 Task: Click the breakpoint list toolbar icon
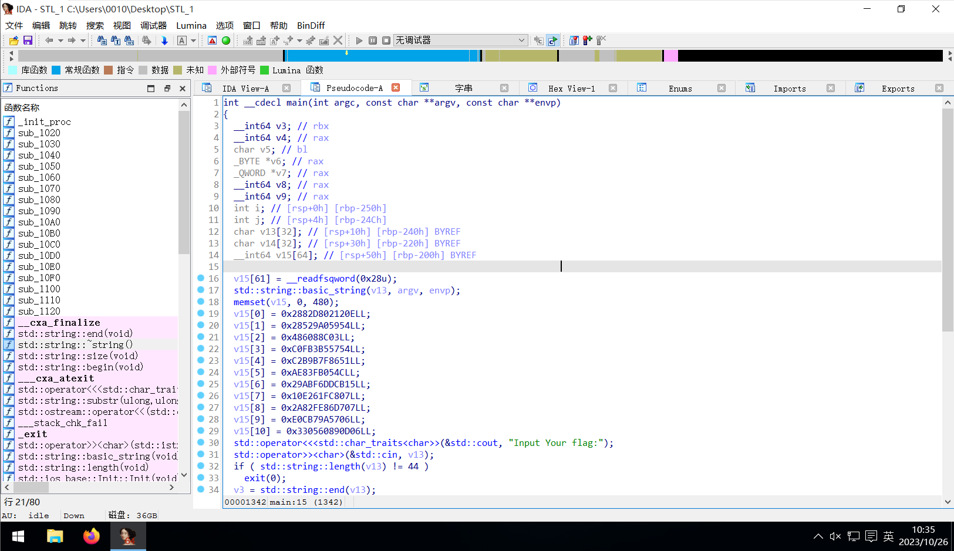[574, 40]
